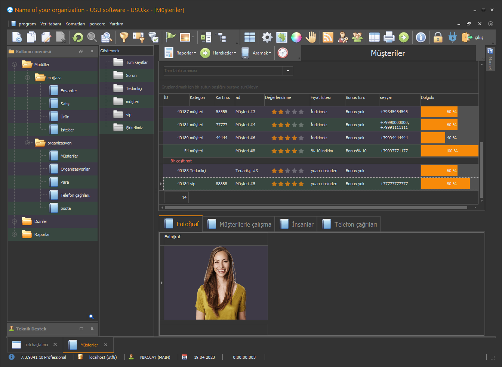Click the orange RSS feed icon

tap(328, 37)
